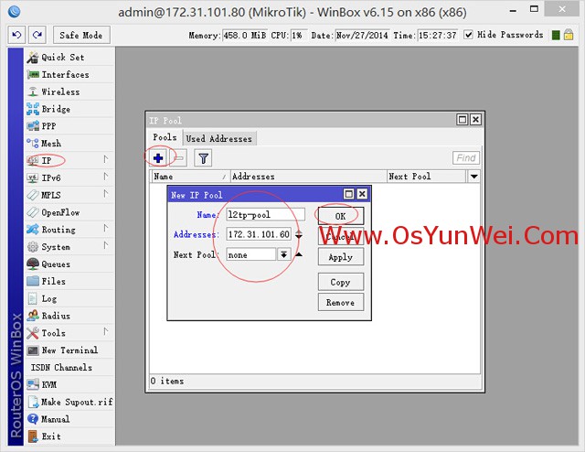Expand the MPLS submenu arrow
585x452 pixels.
tap(106, 193)
